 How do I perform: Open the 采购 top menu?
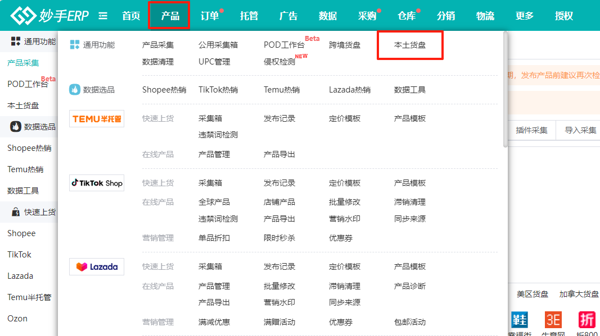[x=367, y=16]
